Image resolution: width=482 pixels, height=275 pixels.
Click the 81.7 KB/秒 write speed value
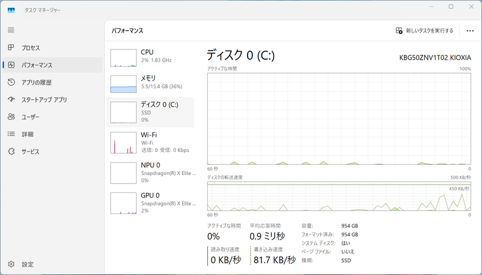(275, 260)
